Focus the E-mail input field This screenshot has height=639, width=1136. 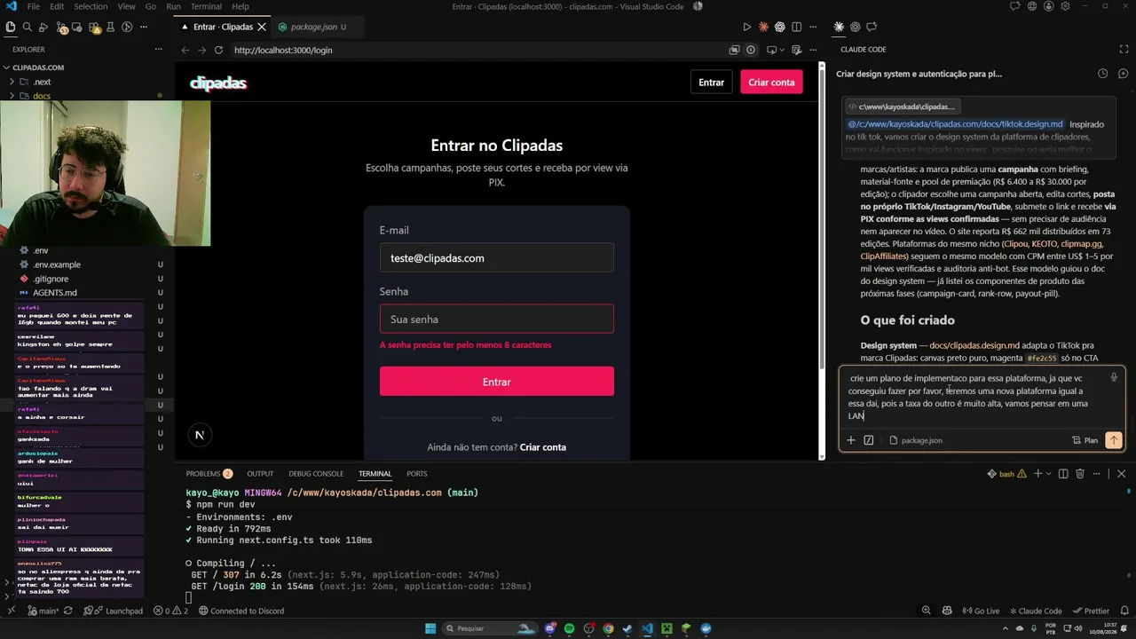[497, 258]
